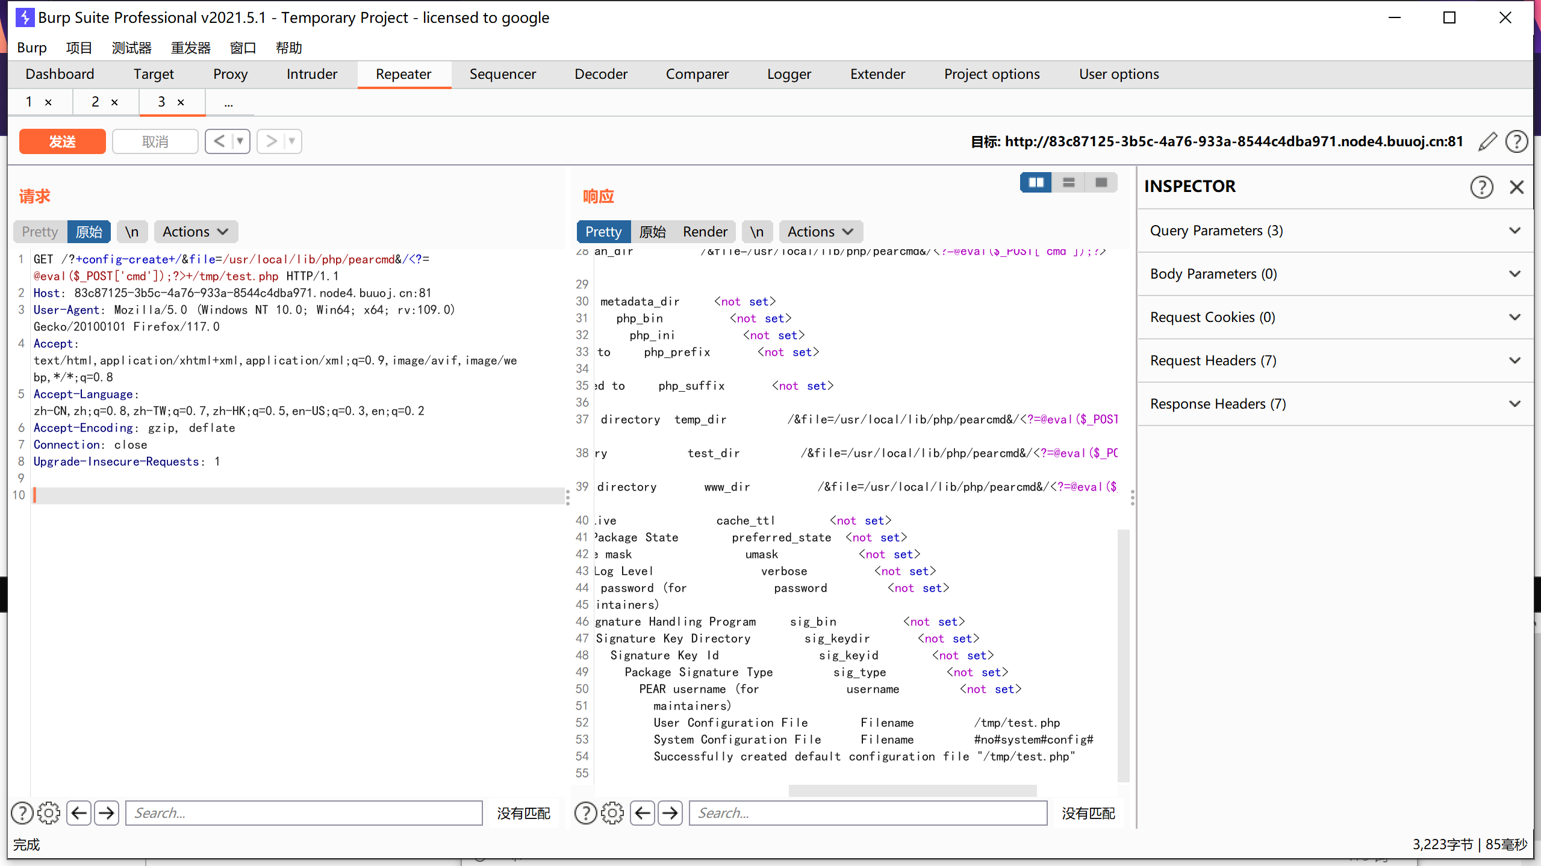
Task: Add new Repeater tab via ellipsis
Action: pos(229,103)
